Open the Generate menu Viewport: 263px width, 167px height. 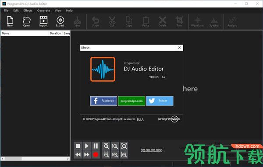(43, 10)
